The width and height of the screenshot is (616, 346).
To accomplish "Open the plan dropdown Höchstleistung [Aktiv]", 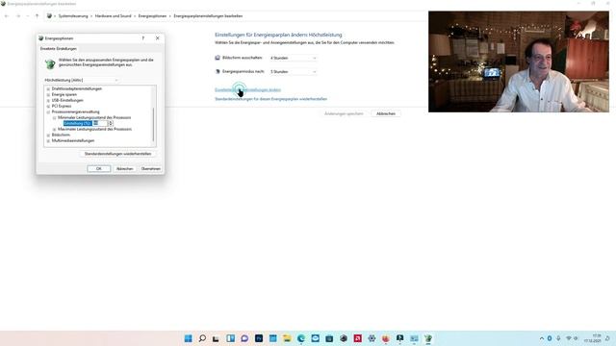I will point(81,80).
